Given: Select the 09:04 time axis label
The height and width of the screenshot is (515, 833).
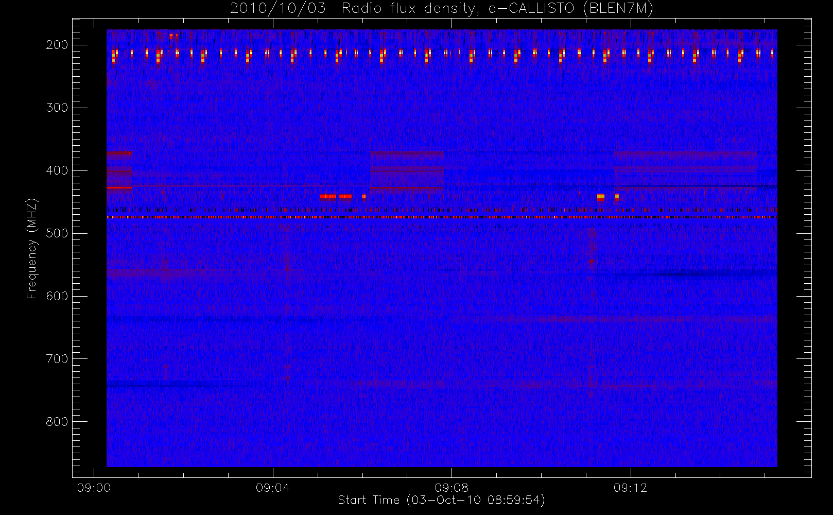Looking at the screenshot, I should coord(272,487).
